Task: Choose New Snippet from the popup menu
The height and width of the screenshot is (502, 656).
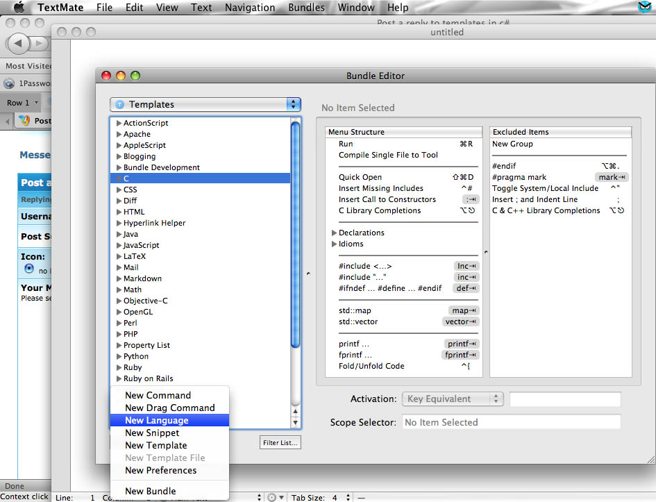Action: click(x=152, y=433)
